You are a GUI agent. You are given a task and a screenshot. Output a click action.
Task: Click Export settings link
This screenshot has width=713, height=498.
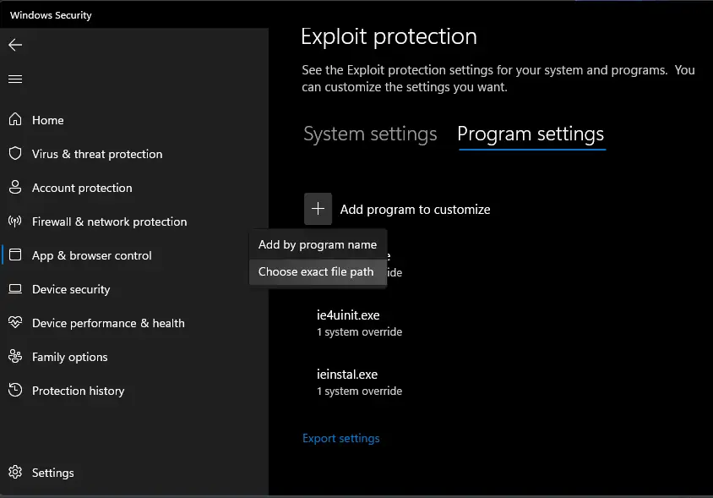click(341, 438)
